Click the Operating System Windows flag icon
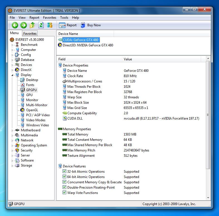This screenshot has height=216, width=219. pos(17,145)
